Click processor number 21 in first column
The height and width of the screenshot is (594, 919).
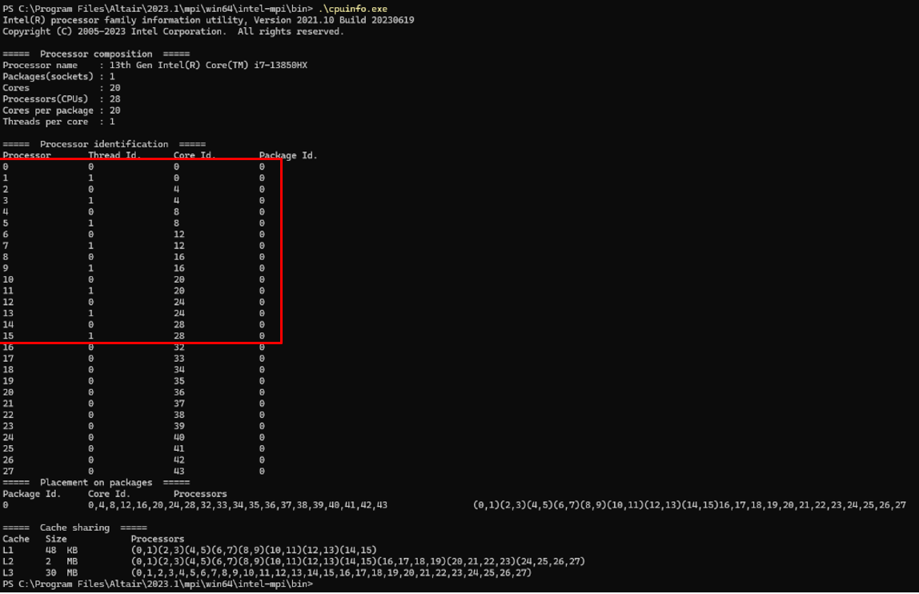pyautogui.click(x=8, y=403)
